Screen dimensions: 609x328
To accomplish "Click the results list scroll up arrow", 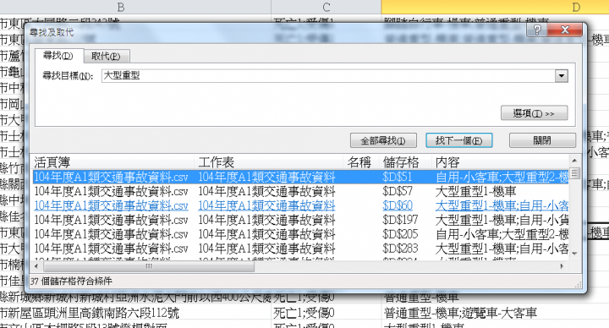I will pos(575,161).
